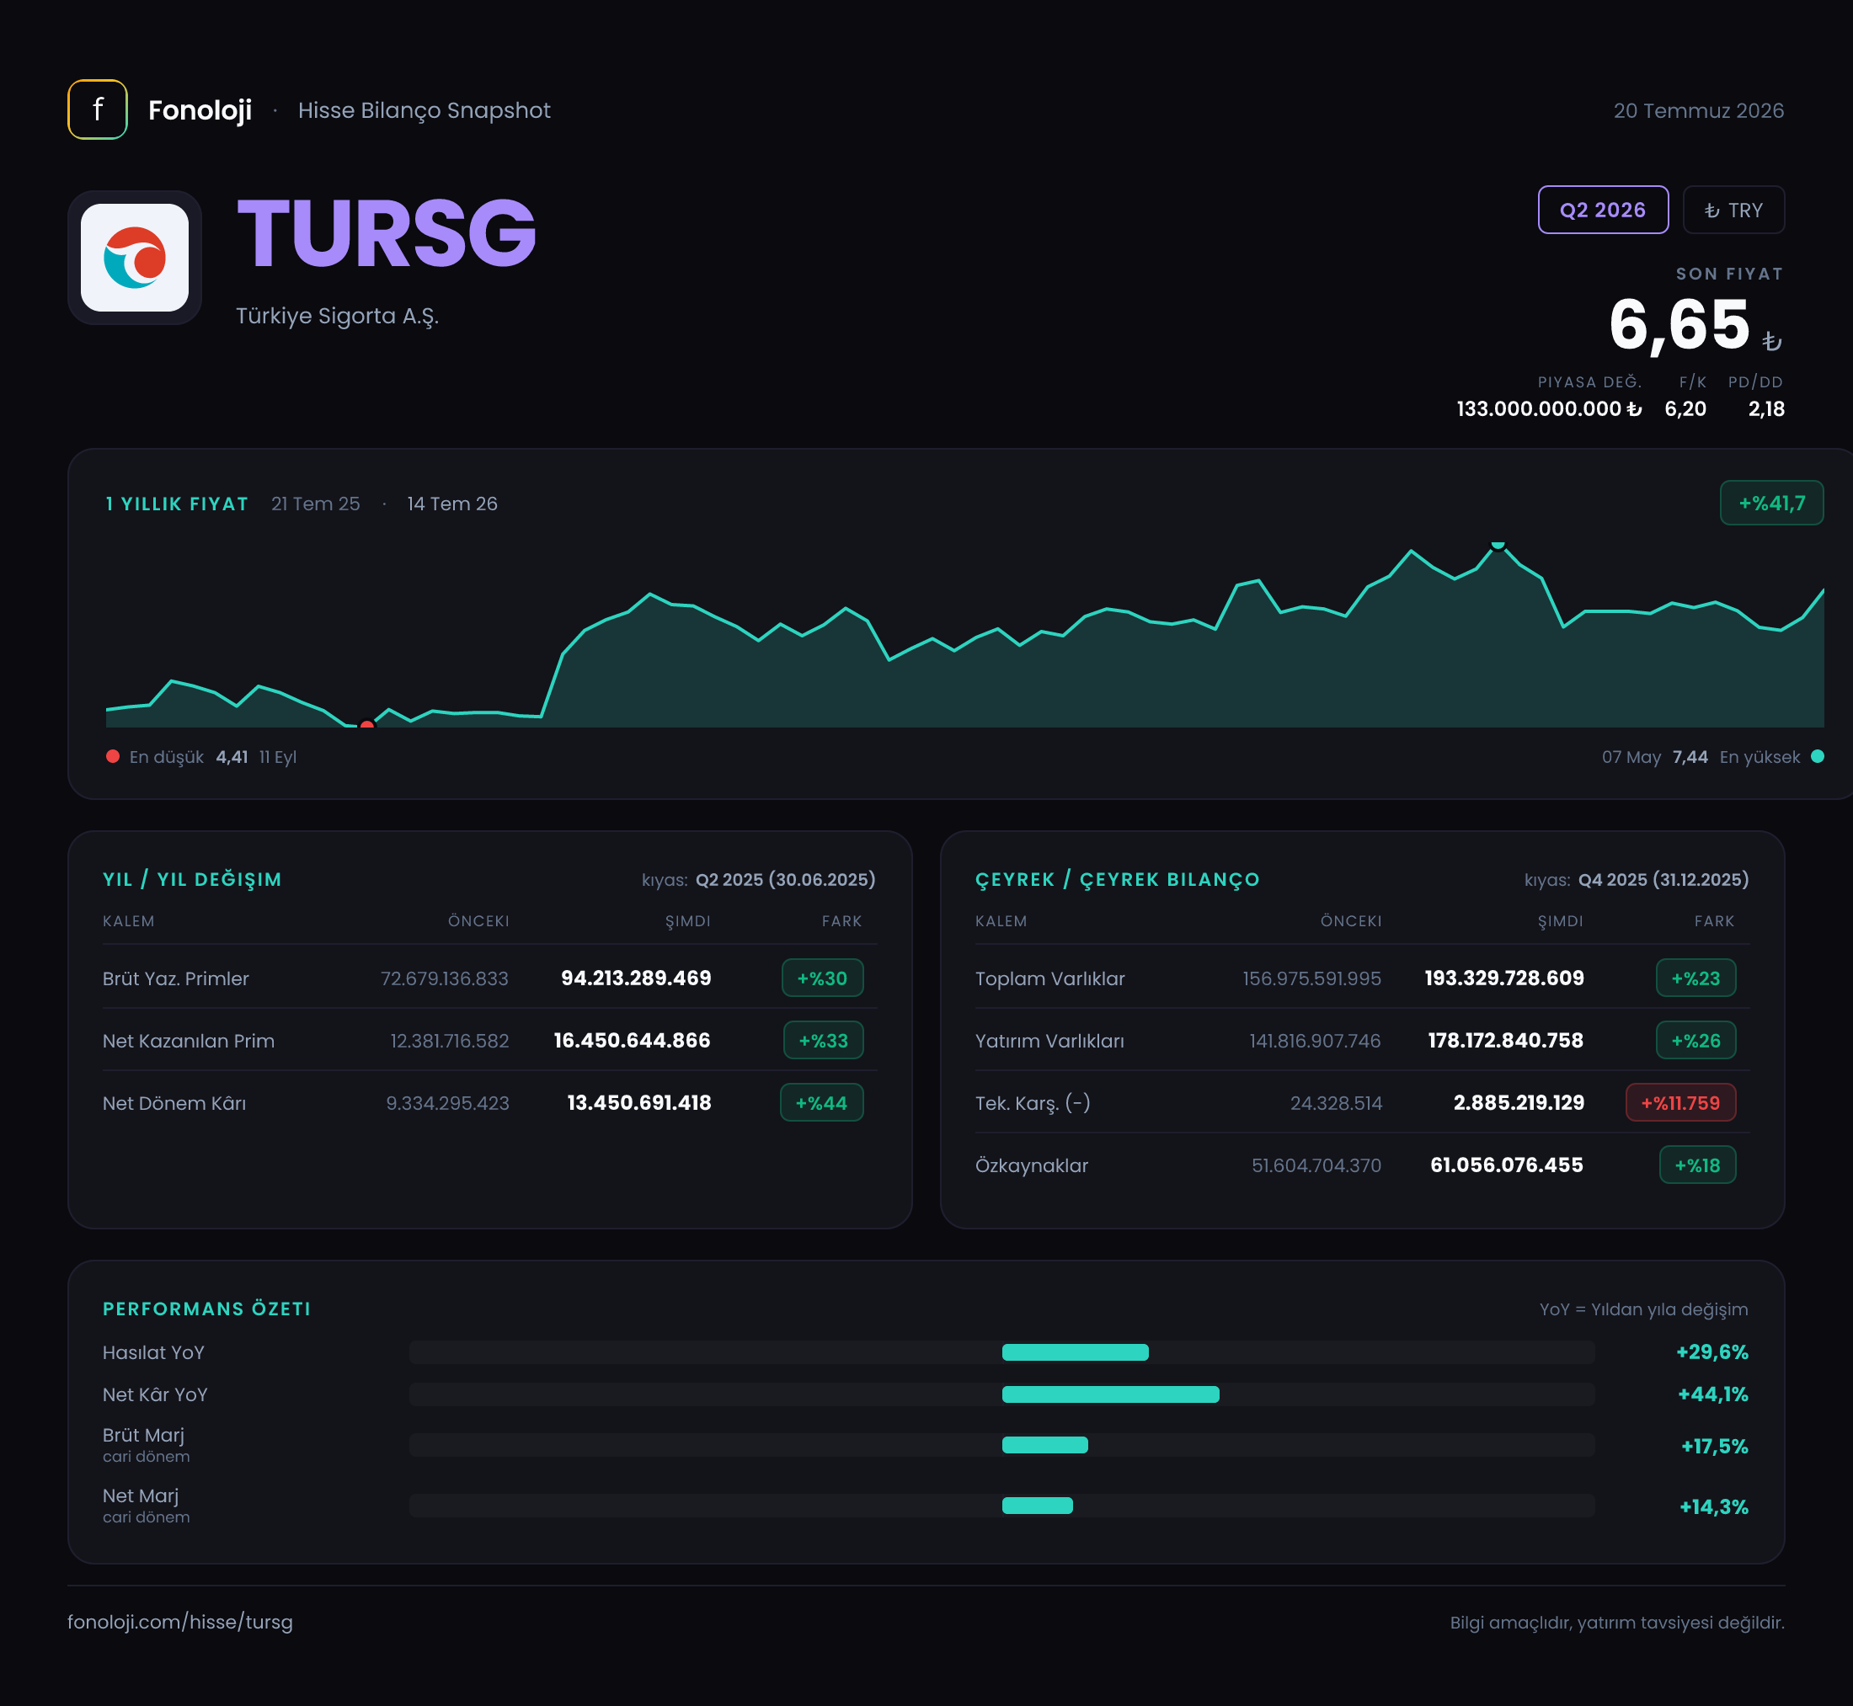
Task: Click the price line chart area
Action: pyautogui.click(x=964, y=635)
